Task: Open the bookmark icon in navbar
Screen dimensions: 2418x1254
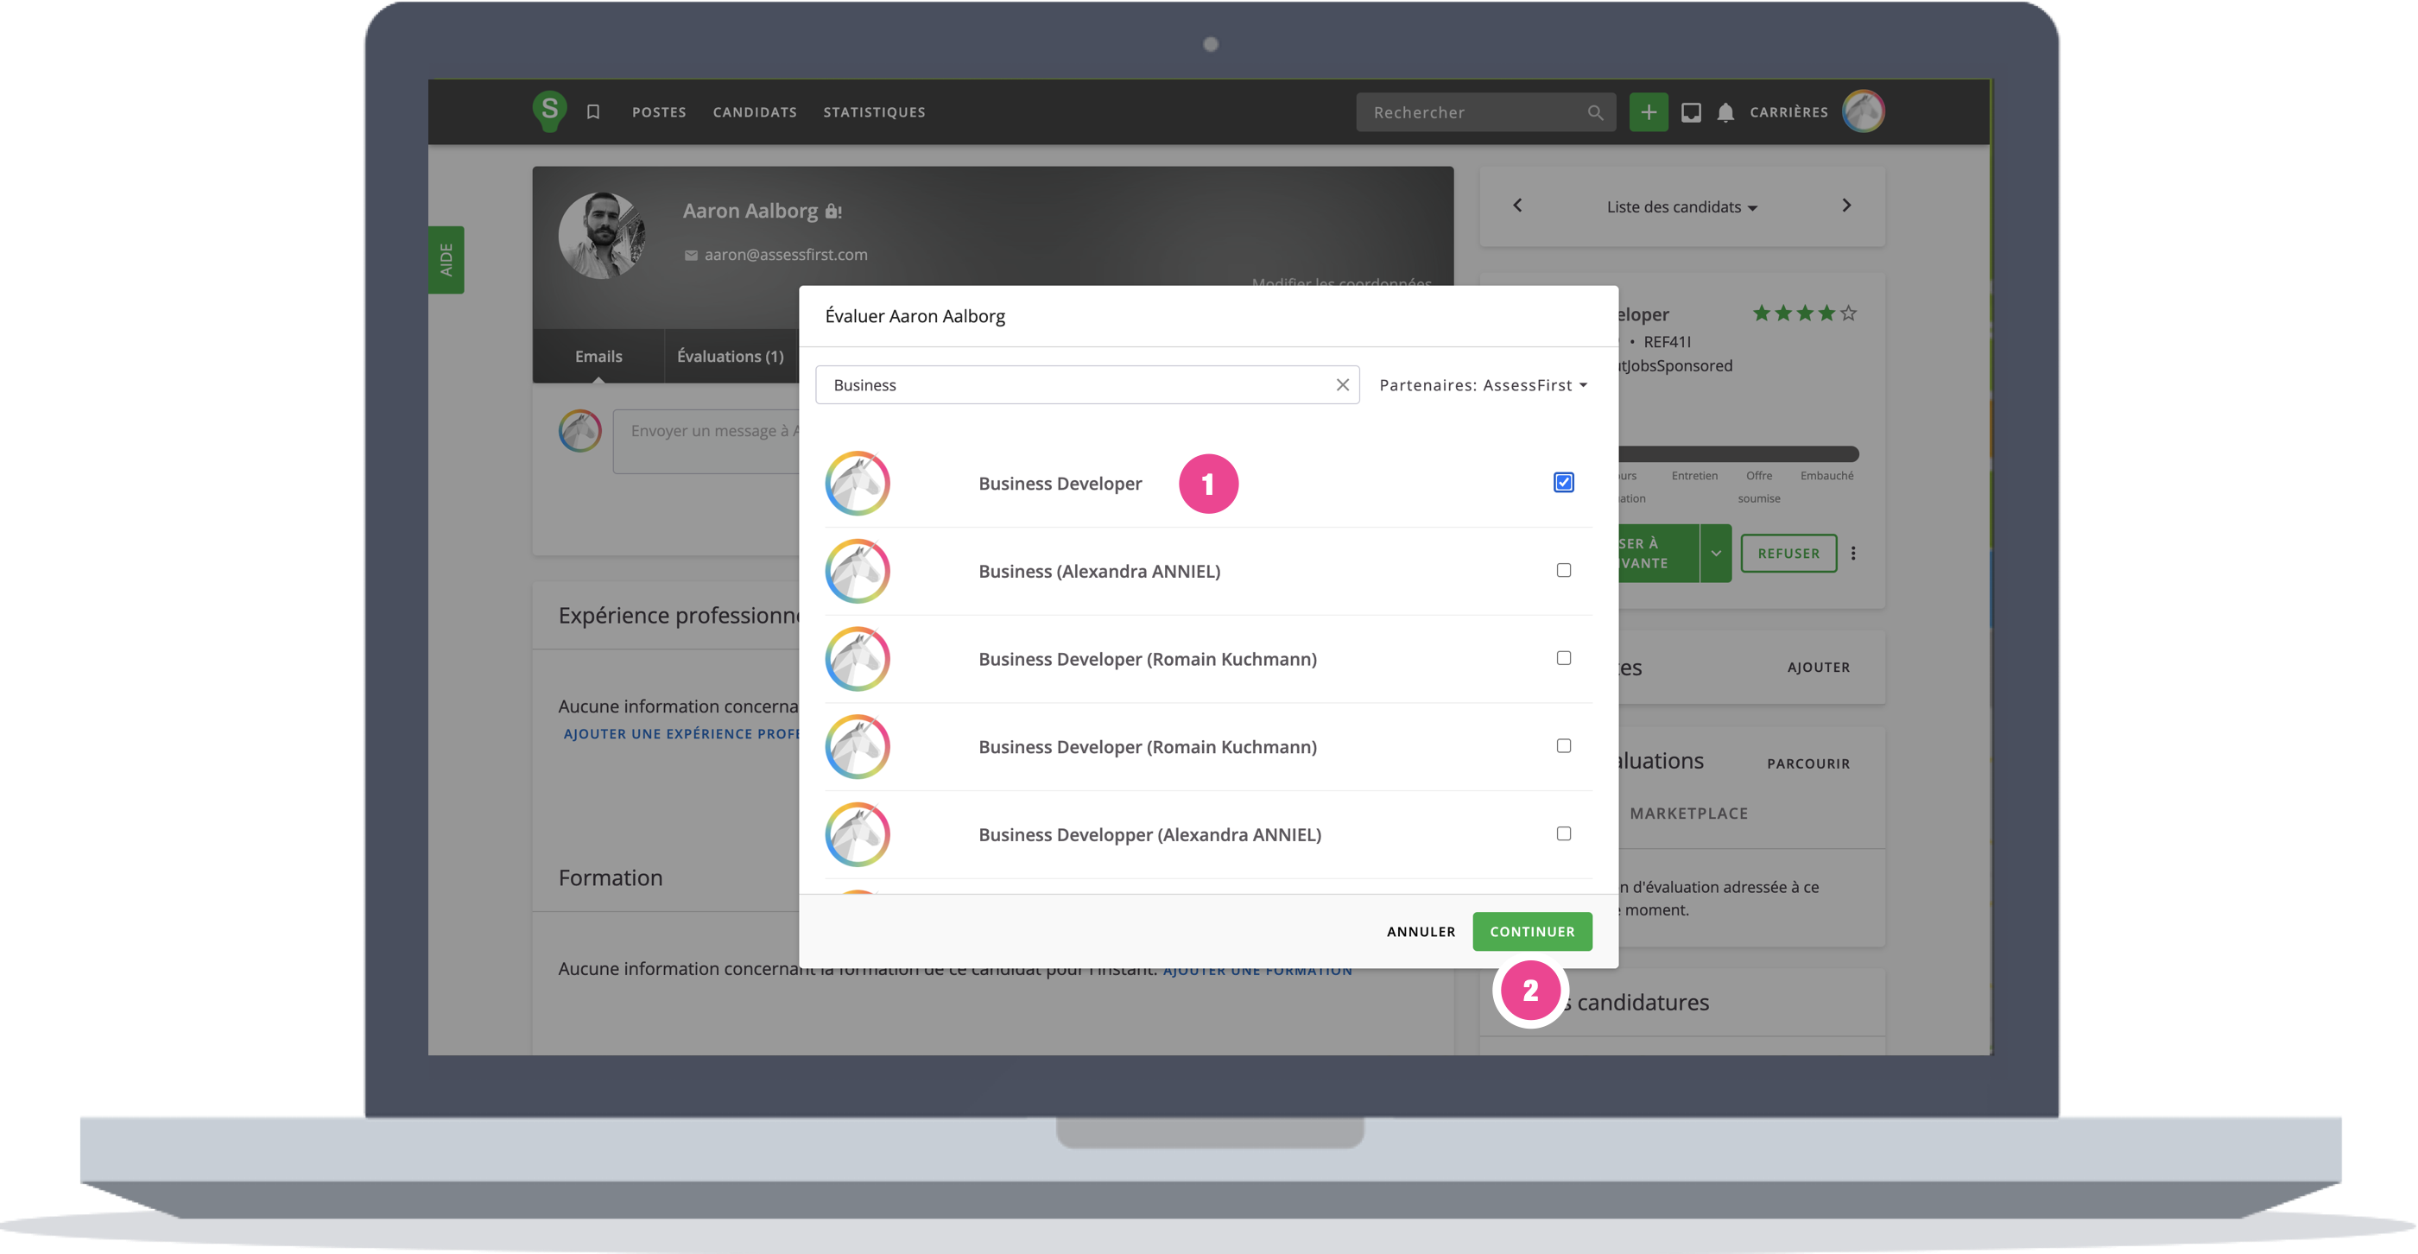Action: pyautogui.click(x=593, y=111)
